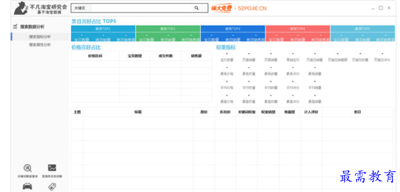
Task: Open the line-chart image icon in sidebar
Action: click(x=52, y=168)
